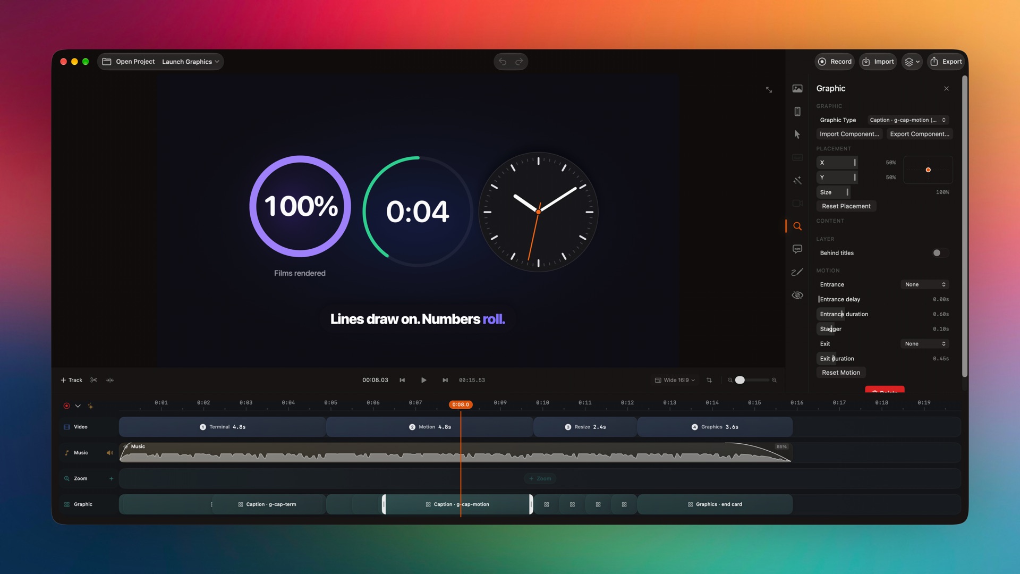Open the annotation drawing pen panel

797,272
